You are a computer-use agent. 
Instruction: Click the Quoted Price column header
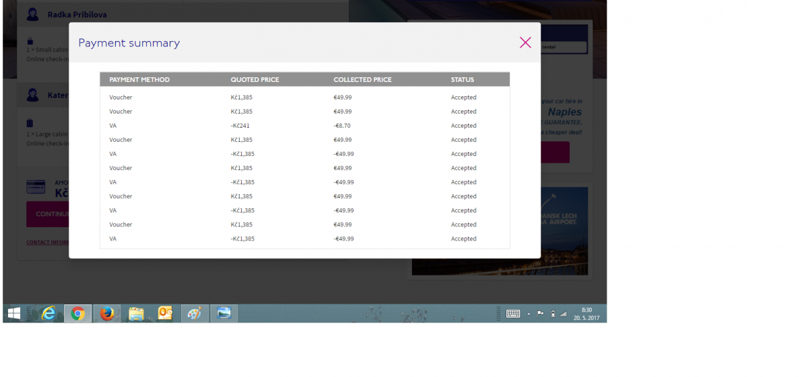[x=255, y=79]
